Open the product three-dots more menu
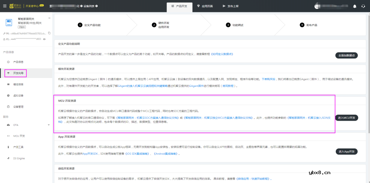The image size is (370, 183). 50,18
